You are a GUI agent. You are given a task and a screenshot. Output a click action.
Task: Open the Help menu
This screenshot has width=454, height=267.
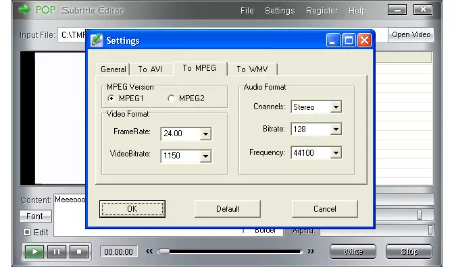[357, 11]
